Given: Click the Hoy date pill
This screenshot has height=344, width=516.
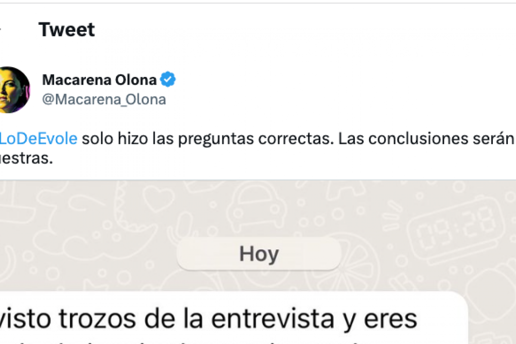Looking at the screenshot, I should [x=259, y=254].
